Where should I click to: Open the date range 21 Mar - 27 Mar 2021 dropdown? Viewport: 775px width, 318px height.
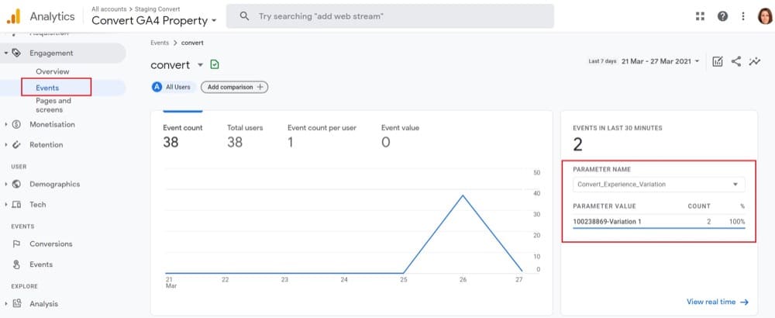point(661,61)
